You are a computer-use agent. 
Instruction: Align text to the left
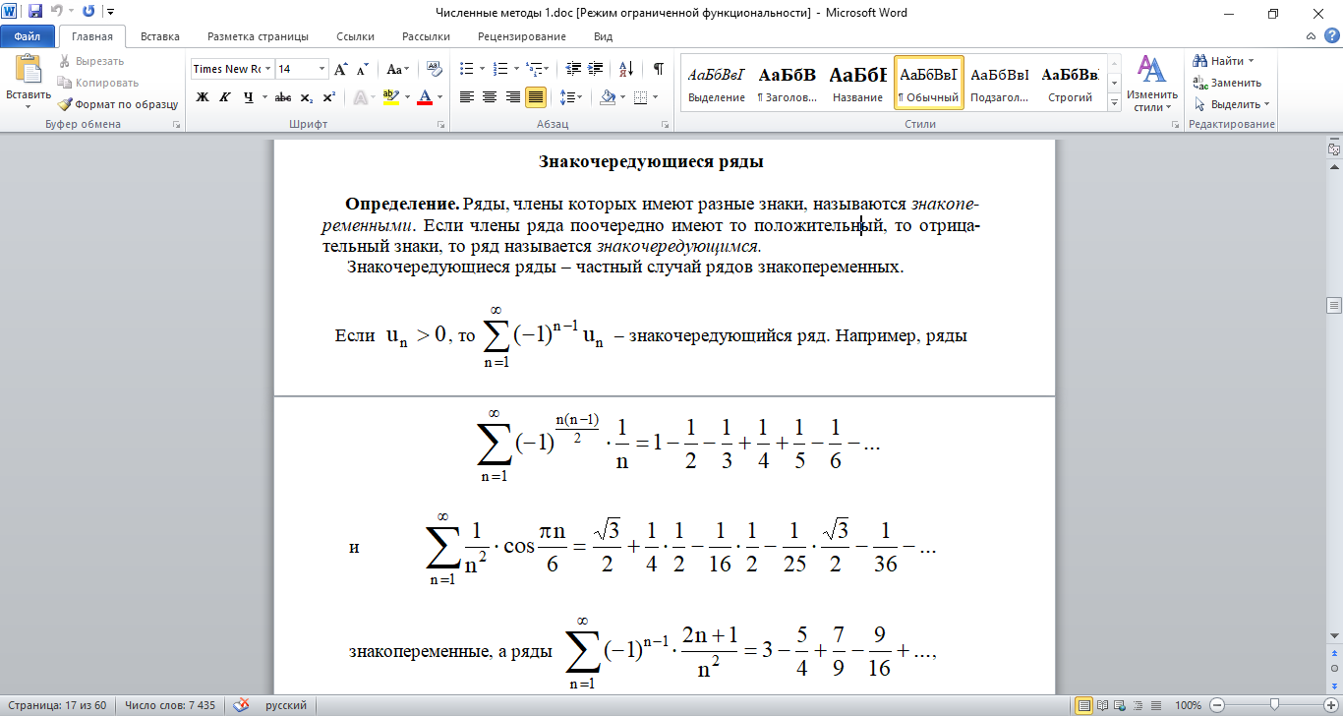(466, 97)
